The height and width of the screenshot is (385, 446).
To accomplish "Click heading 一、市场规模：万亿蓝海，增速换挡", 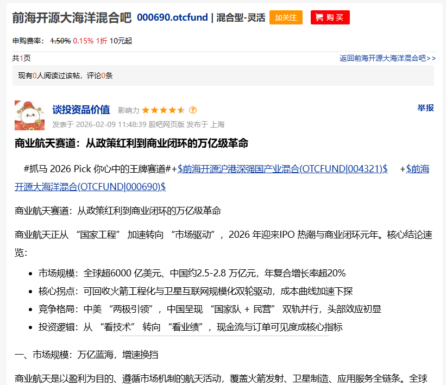I will [86, 355].
